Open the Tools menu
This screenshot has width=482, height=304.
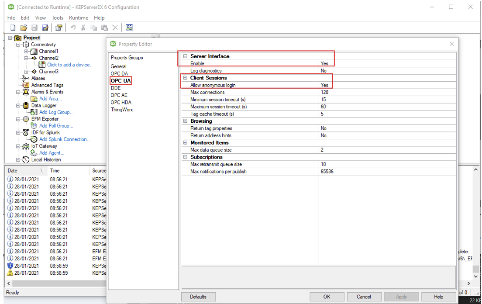point(57,18)
